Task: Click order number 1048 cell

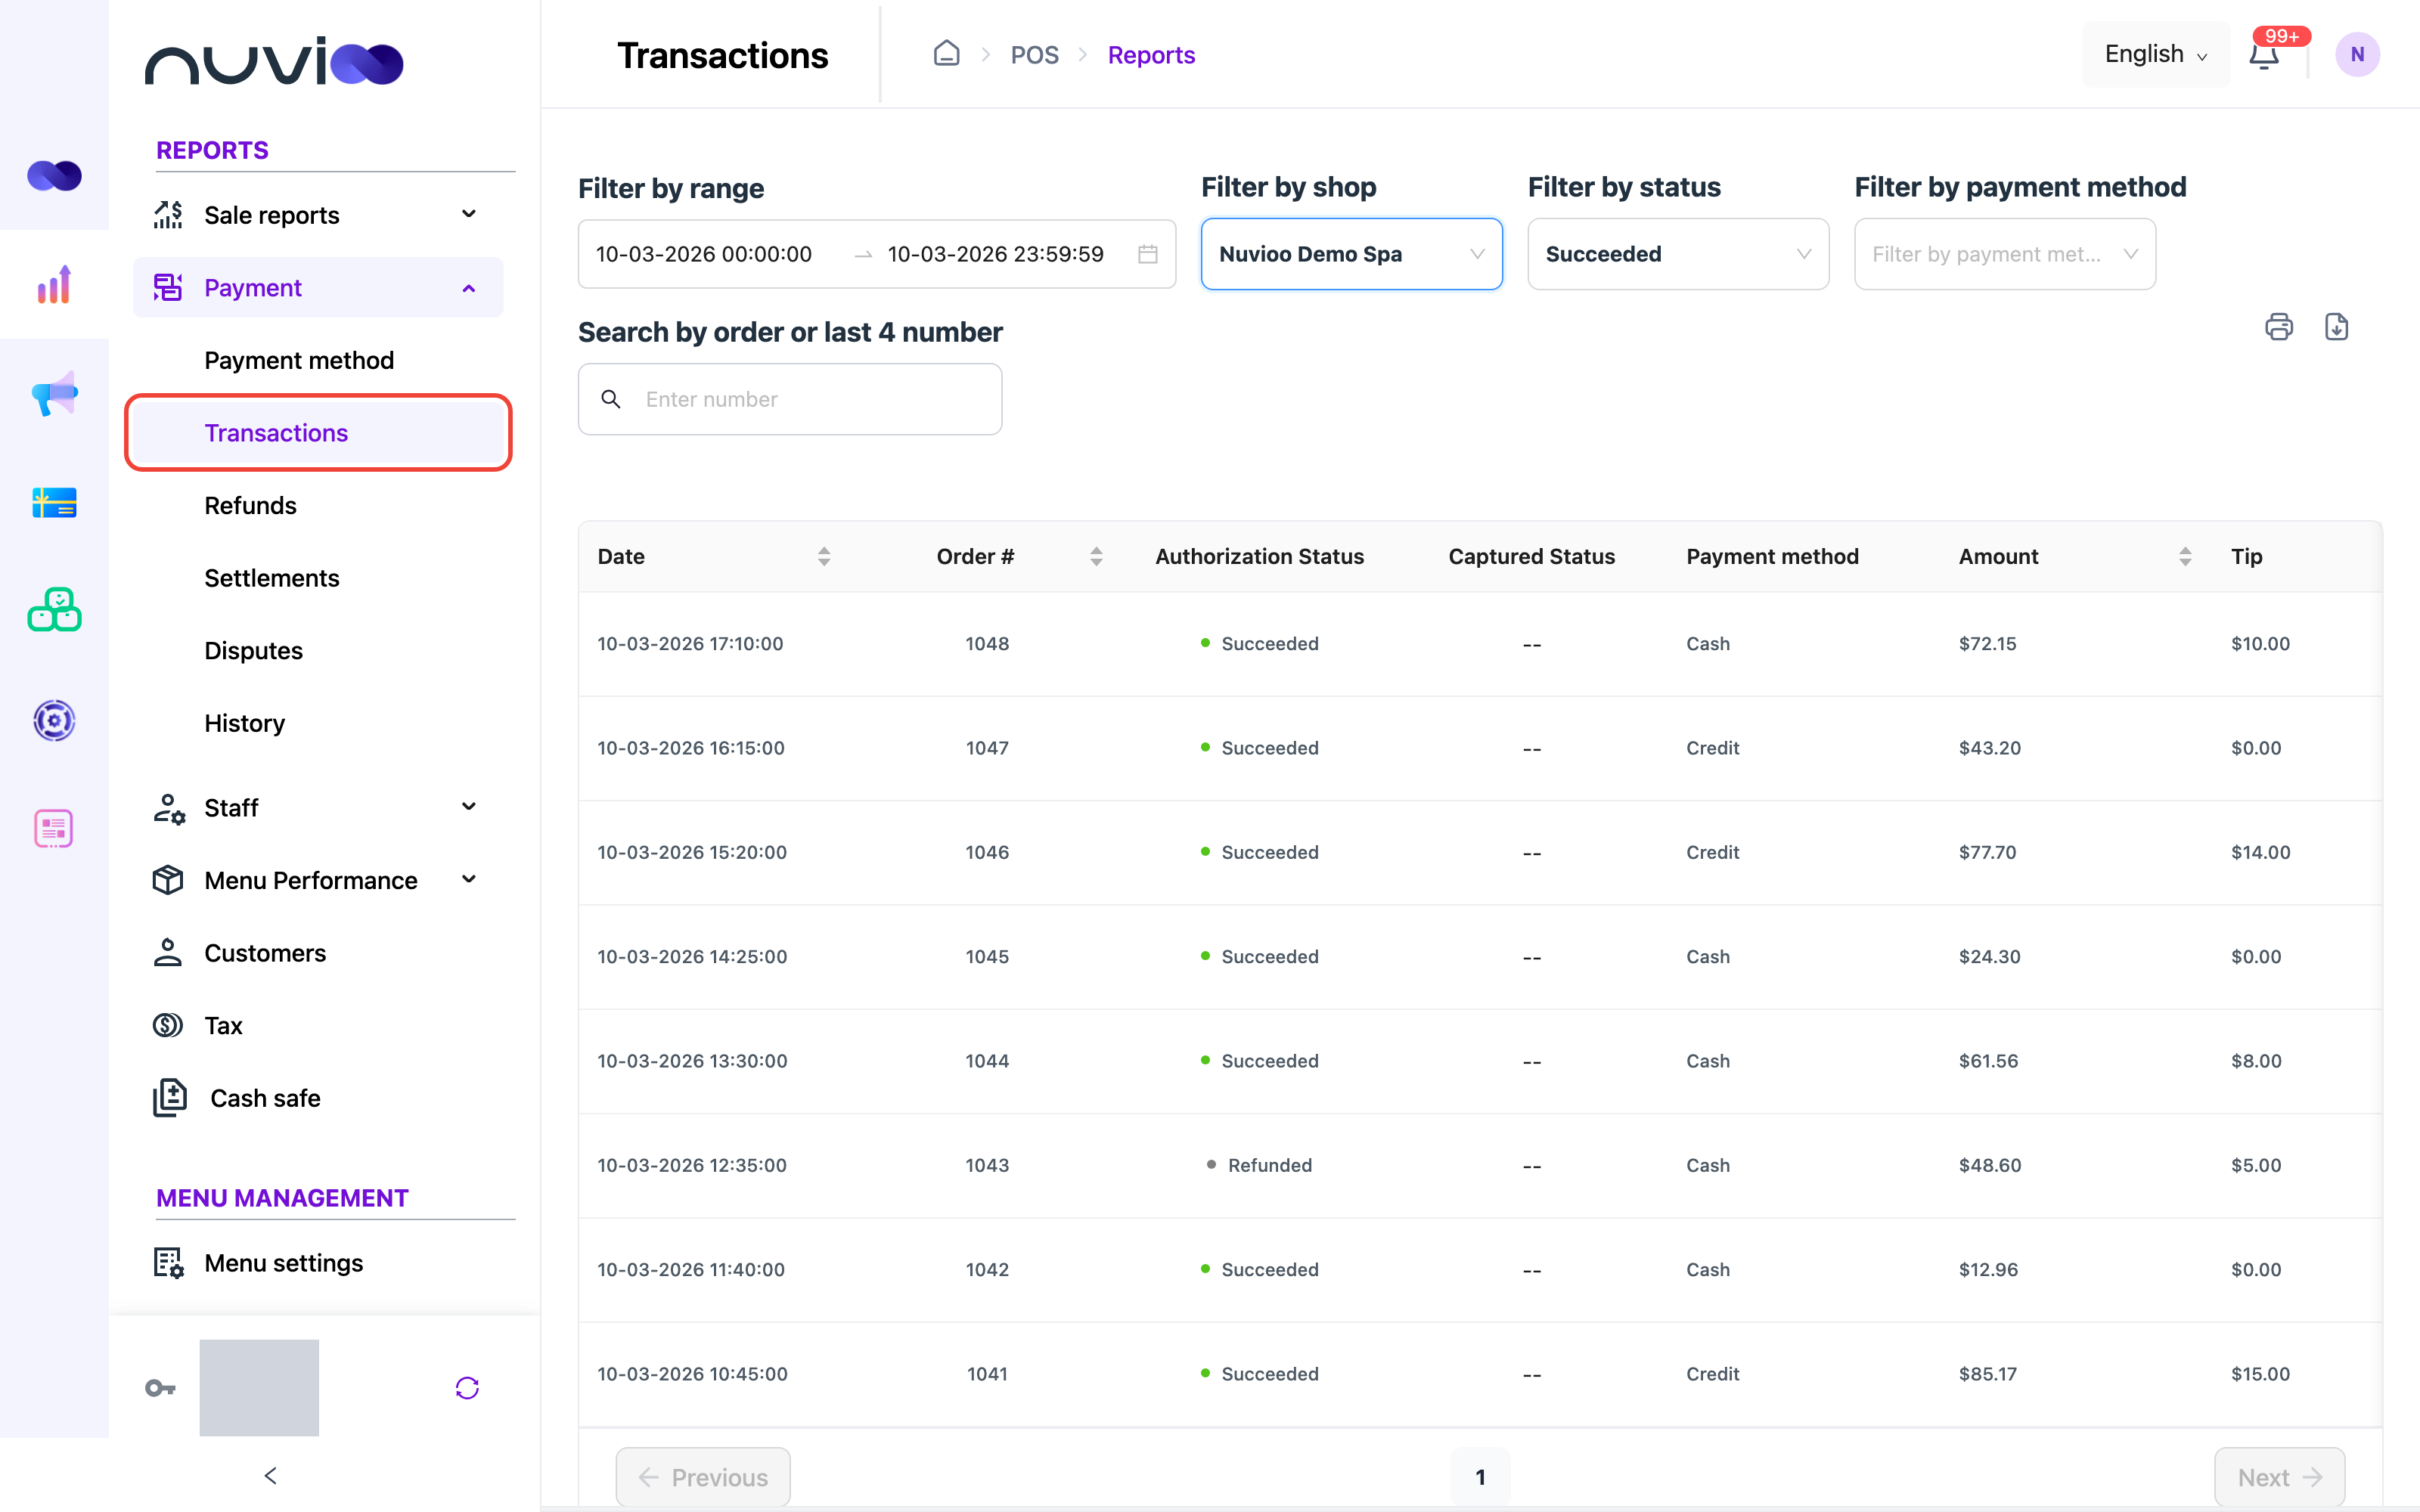Action: [987, 644]
